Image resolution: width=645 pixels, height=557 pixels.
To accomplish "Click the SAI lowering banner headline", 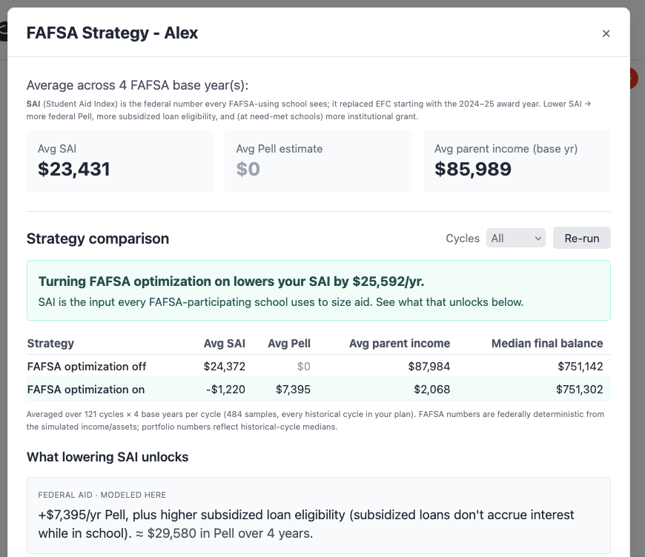I will tap(231, 281).
